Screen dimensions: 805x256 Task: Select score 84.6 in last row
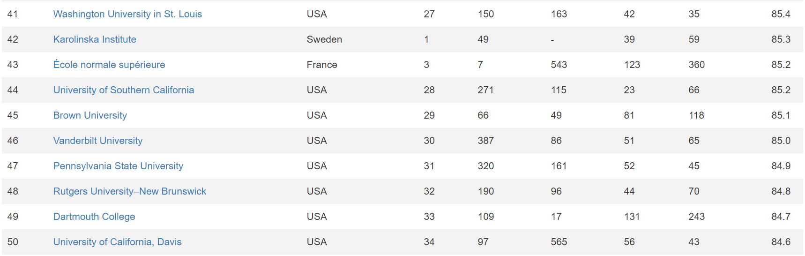pyautogui.click(x=781, y=242)
